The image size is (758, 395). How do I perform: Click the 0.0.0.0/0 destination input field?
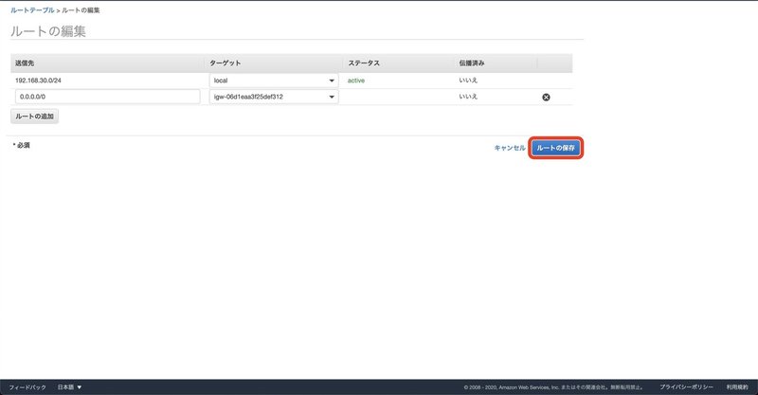click(x=107, y=97)
